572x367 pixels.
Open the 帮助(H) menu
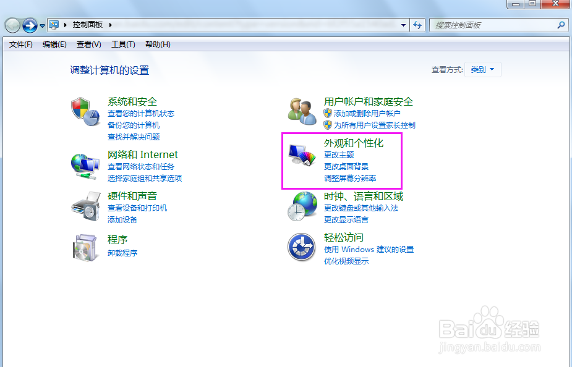click(158, 44)
